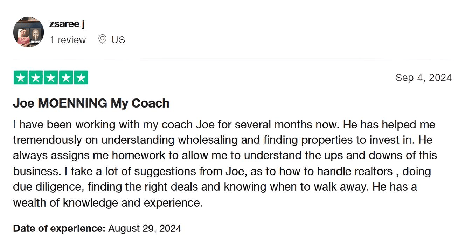Click the reviewer's profile avatar picture
Screen dimensions: 465x243
pyautogui.click(x=28, y=32)
